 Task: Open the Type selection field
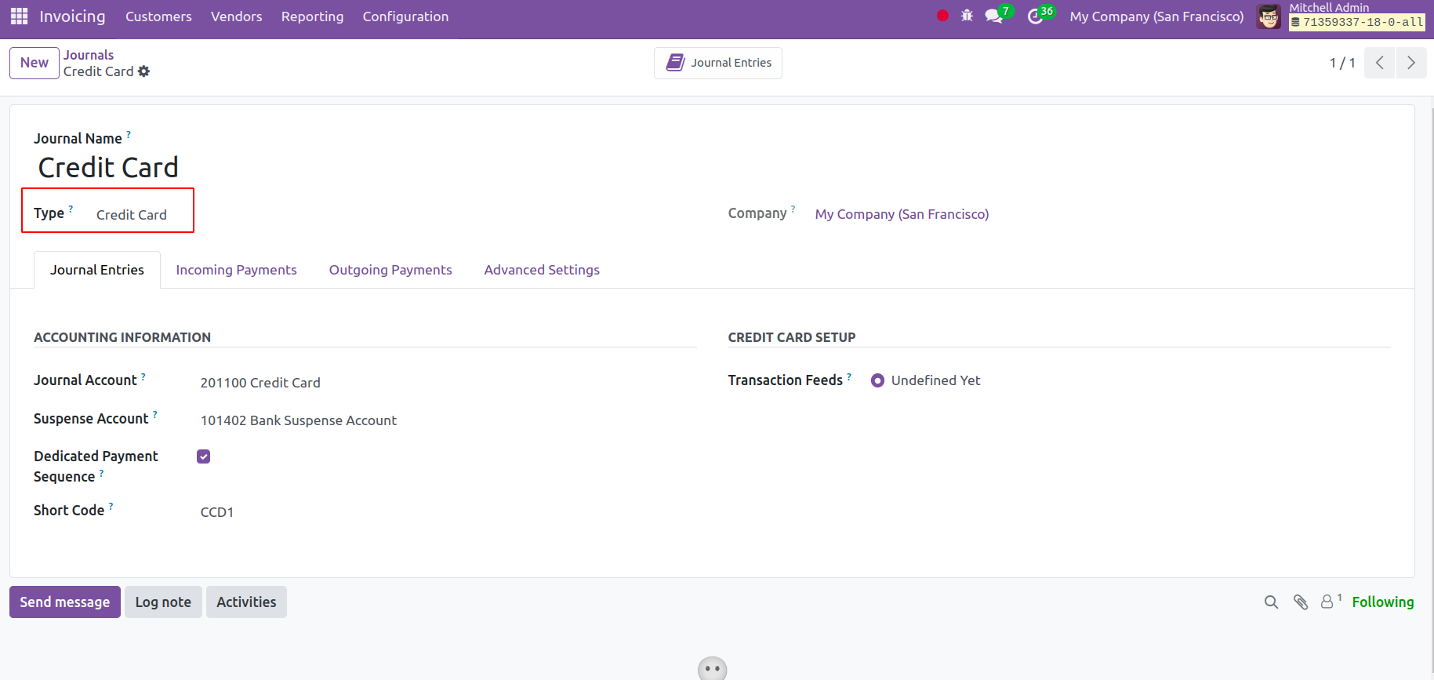(x=132, y=215)
